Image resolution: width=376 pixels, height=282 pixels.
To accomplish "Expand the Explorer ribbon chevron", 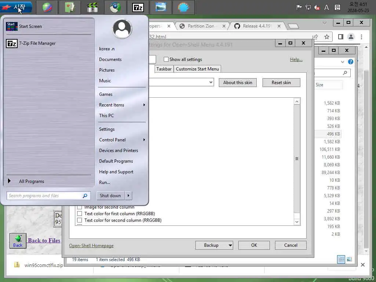I will (343, 62).
